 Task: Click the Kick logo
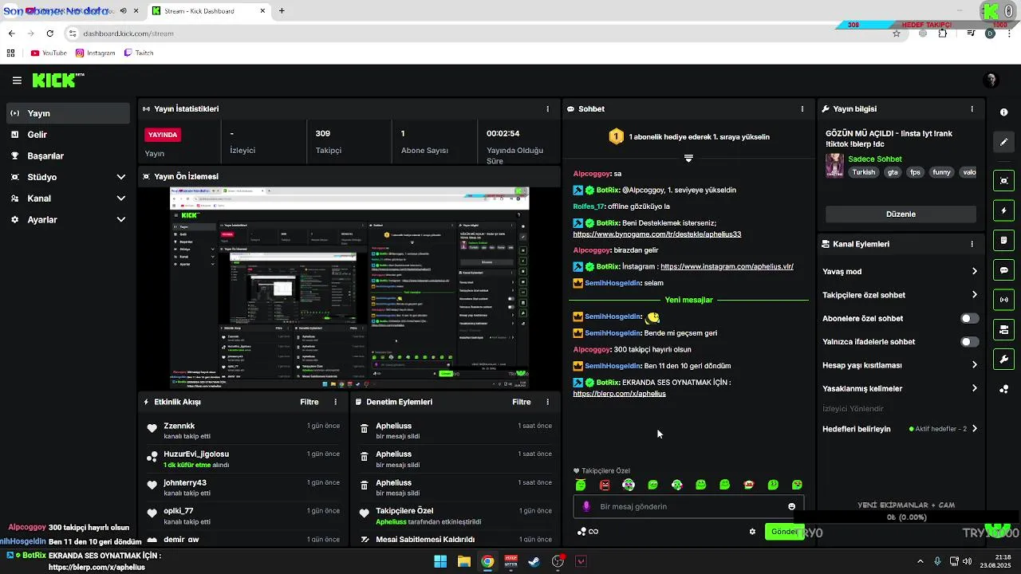pos(57,80)
